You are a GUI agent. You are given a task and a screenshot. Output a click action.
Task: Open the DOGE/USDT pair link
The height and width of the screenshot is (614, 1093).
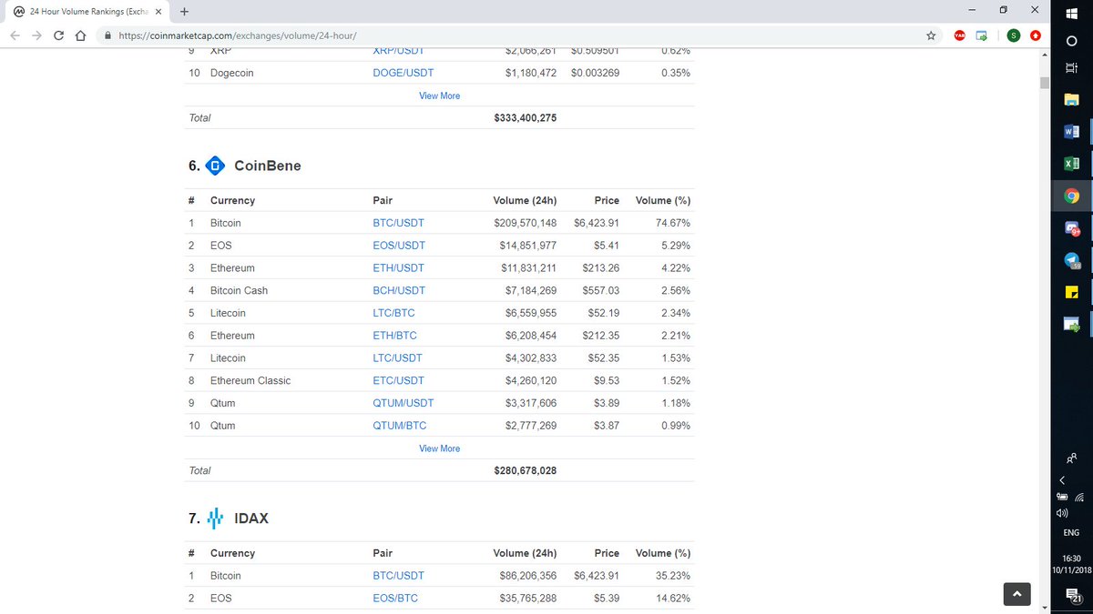coord(403,73)
